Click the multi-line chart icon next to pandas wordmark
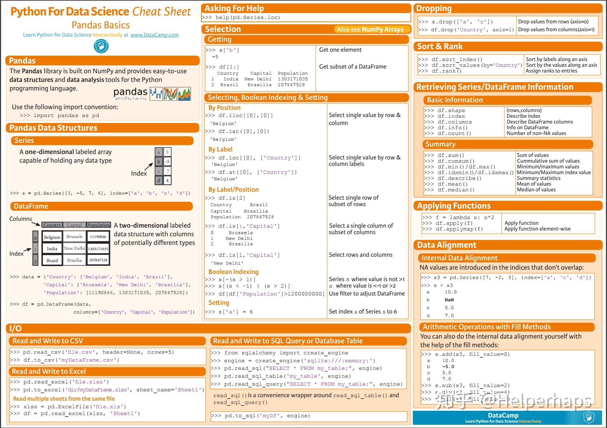Viewport: 607px width, 428px height. [169, 94]
